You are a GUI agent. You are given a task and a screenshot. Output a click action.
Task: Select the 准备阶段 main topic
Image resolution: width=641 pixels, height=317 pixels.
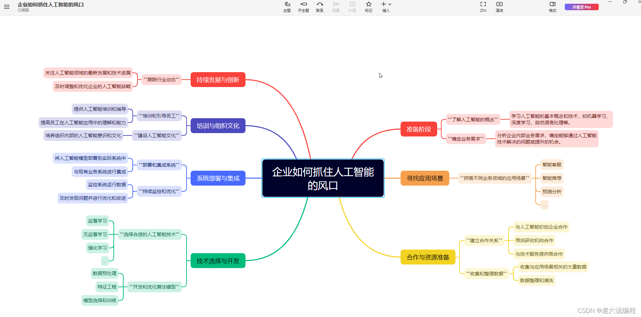tap(419, 129)
